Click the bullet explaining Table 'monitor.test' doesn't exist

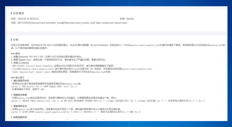[x=61, y=72]
